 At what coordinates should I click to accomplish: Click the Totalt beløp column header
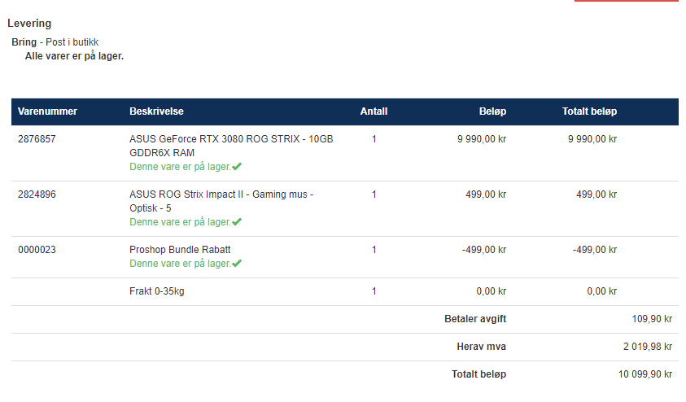(589, 111)
